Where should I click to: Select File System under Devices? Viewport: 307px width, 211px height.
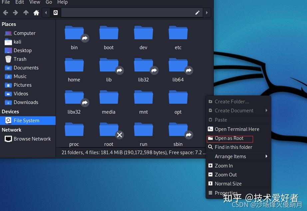[28, 121]
